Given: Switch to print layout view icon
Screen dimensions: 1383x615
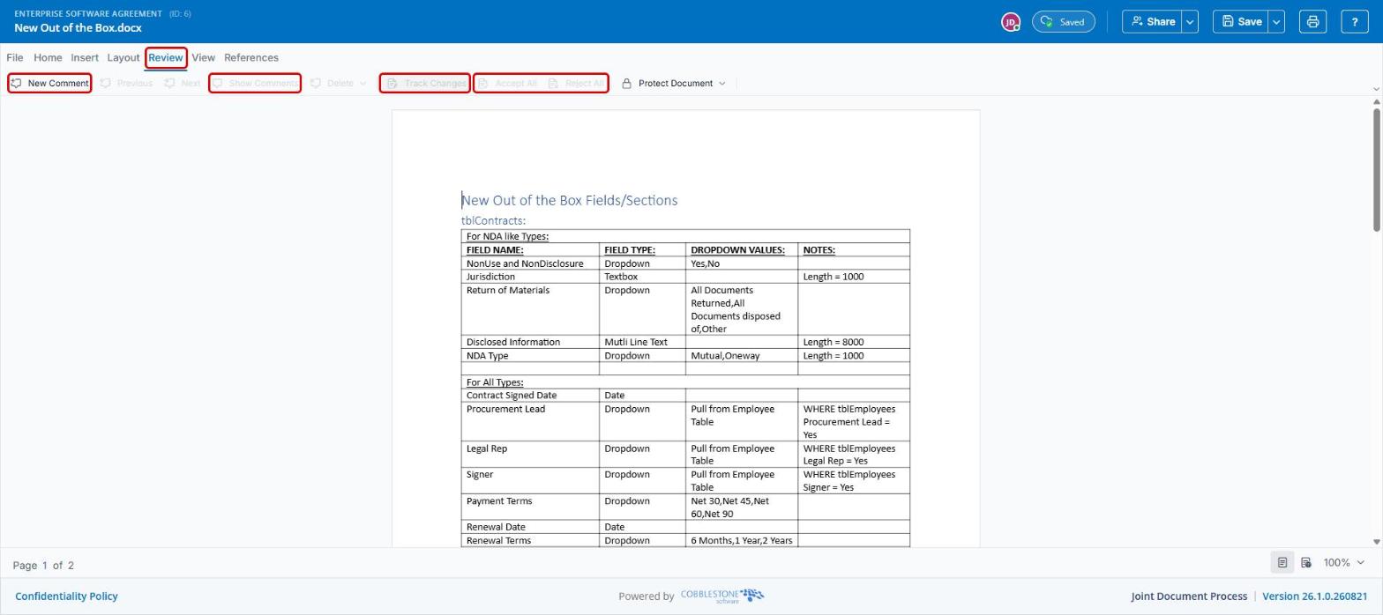Looking at the screenshot, I should click(1282, 562).
